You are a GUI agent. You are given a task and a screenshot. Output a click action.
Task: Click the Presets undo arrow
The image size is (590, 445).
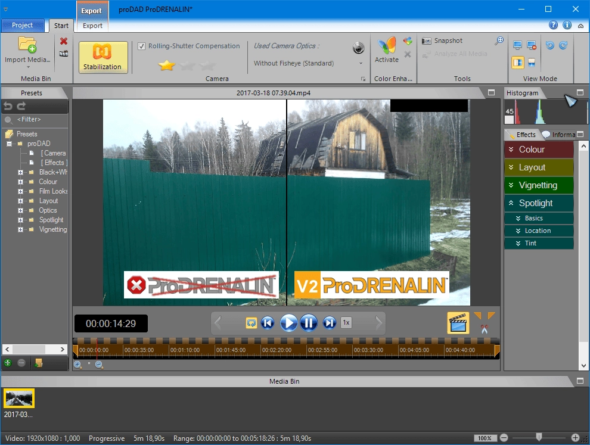(x=8, y=106)
